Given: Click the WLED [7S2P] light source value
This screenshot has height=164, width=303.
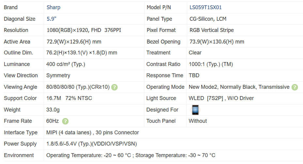Looking at the screenshot, I should point(221,98).
